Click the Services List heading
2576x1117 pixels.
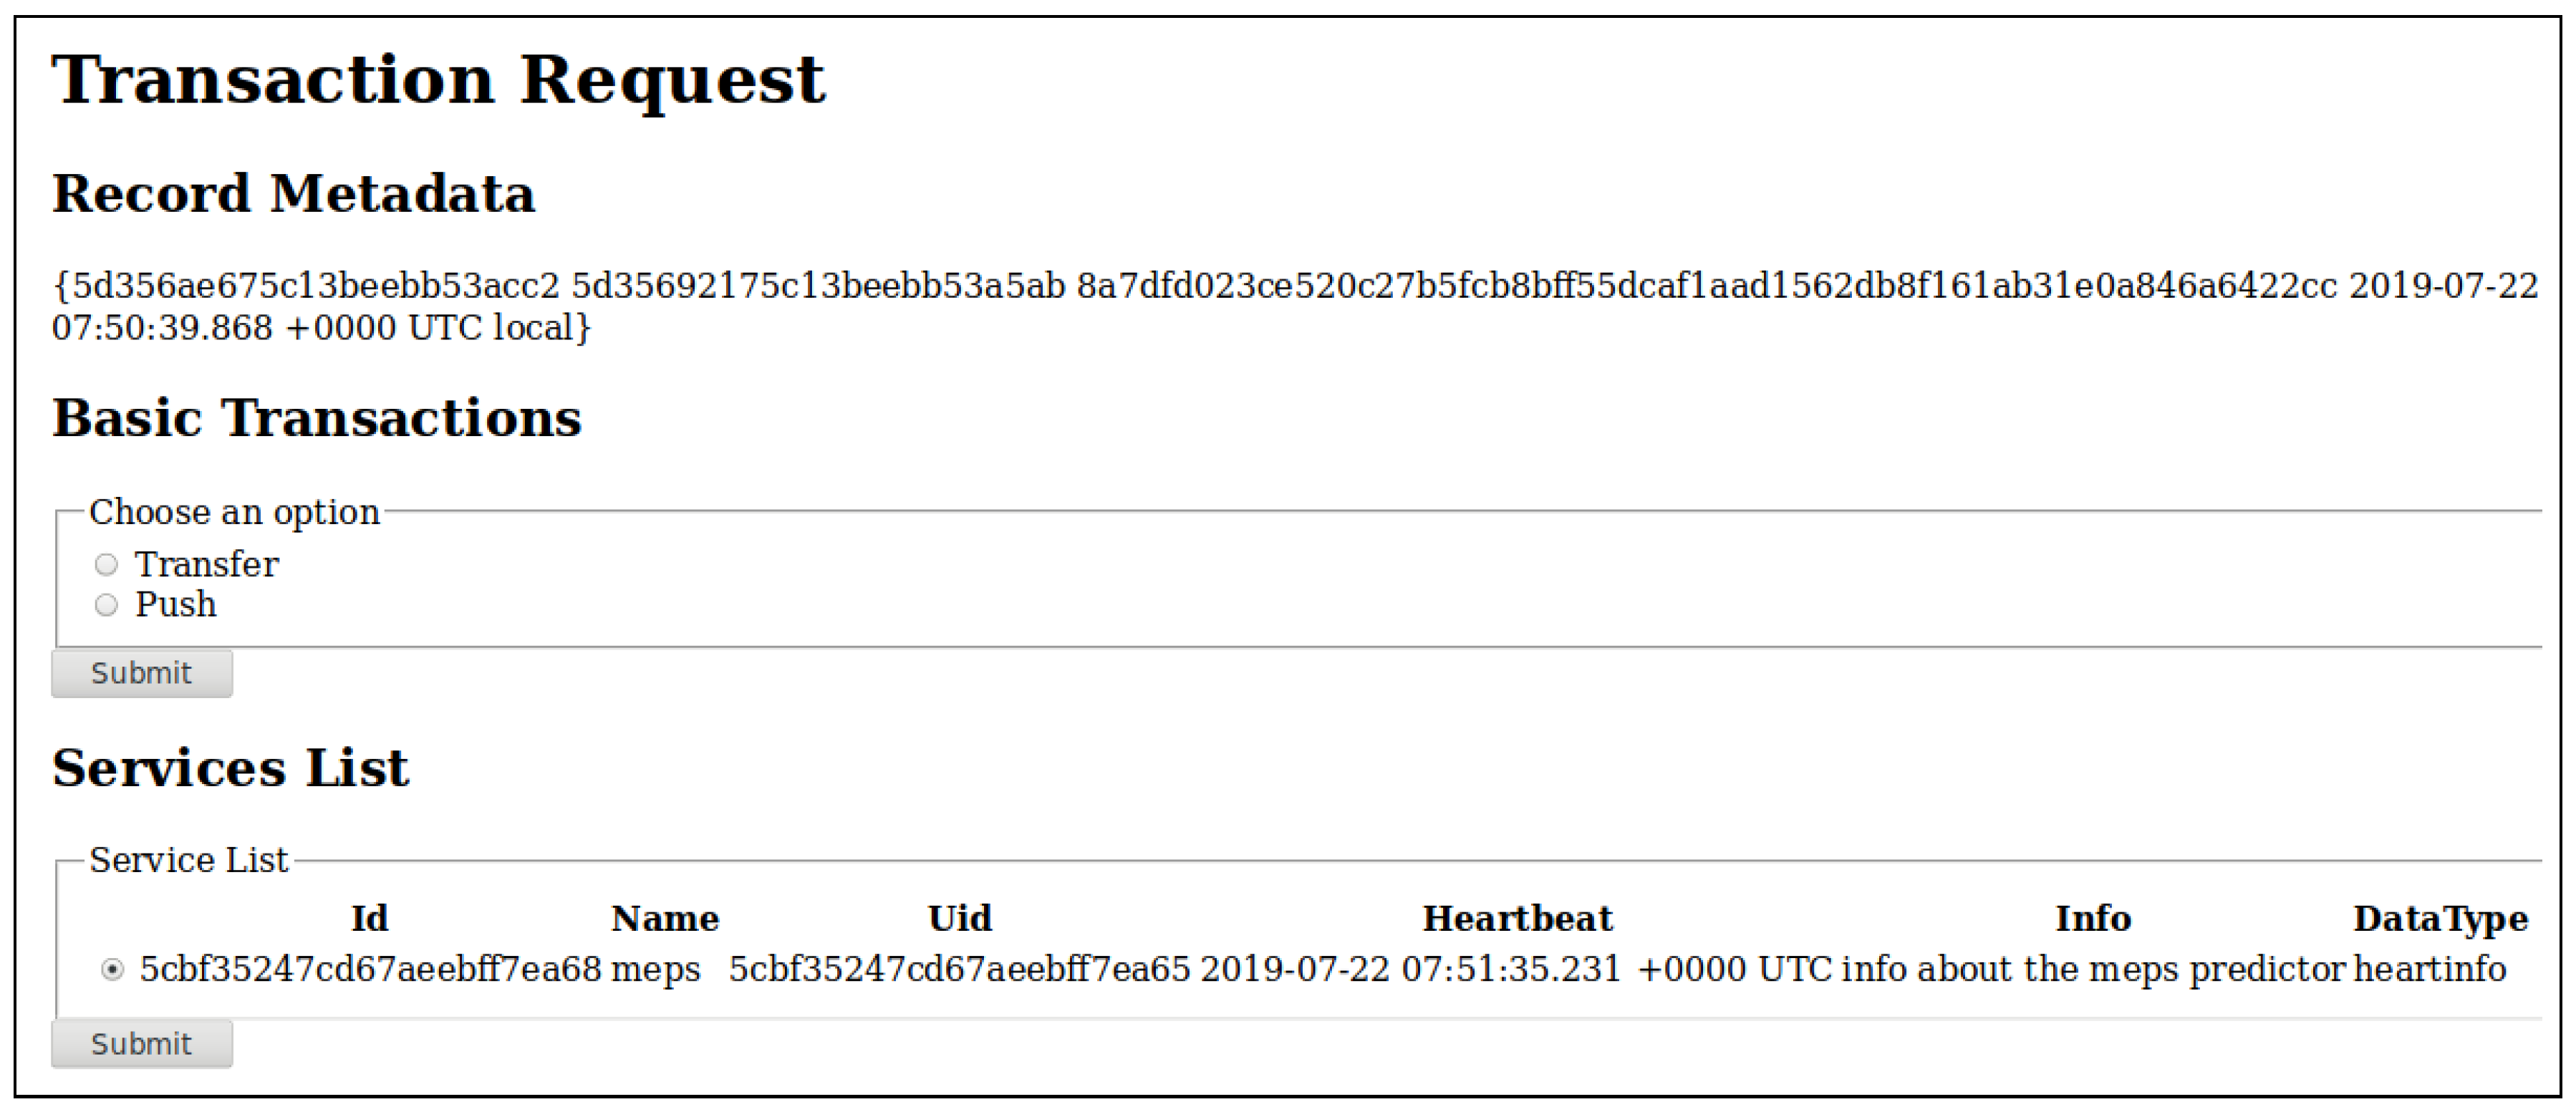pyautogui.click(x=230, y=768)
